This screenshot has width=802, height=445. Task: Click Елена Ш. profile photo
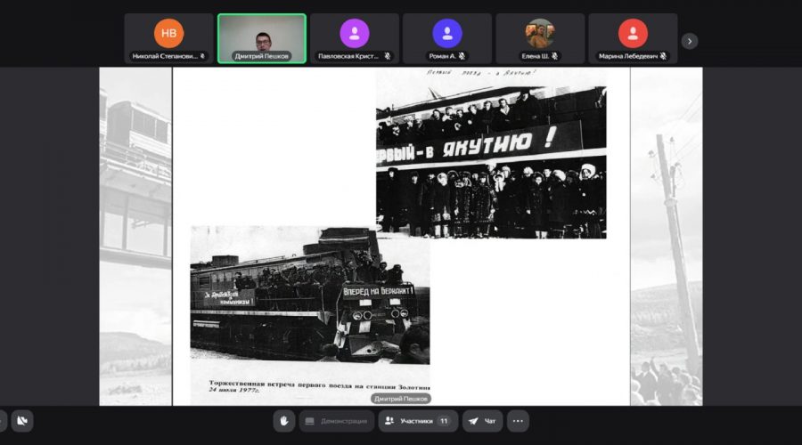click(540, 33)
